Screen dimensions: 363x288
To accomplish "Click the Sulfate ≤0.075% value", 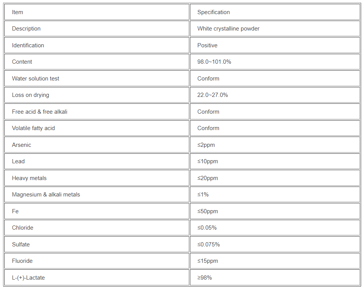I will click(208, 245).
